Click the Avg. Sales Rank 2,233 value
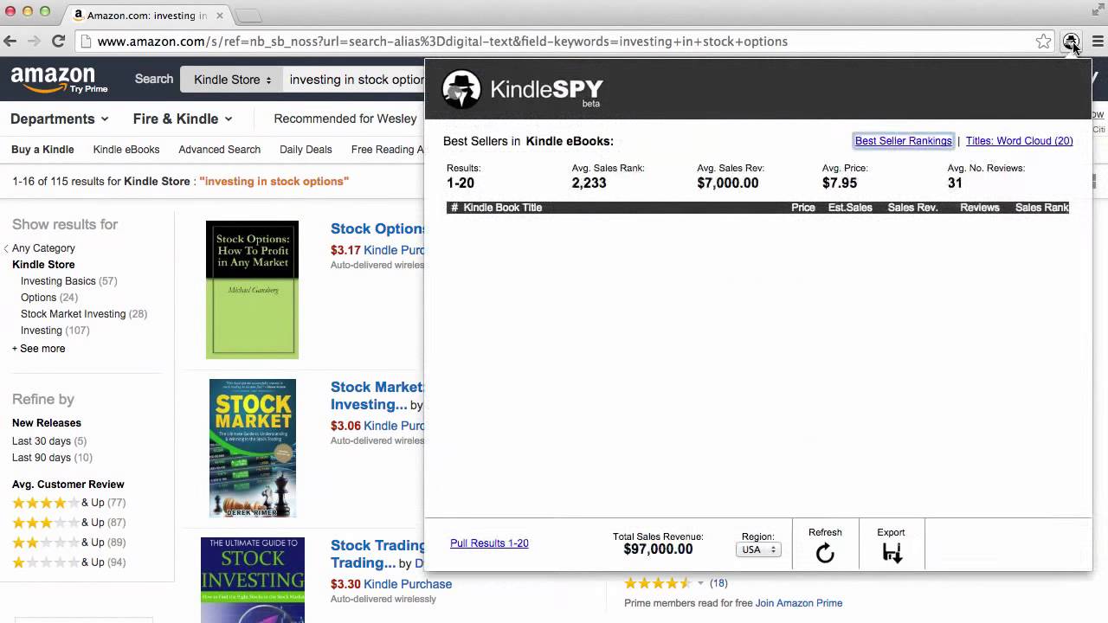The height and width of the screenshot is (623, 1108). 589,183
